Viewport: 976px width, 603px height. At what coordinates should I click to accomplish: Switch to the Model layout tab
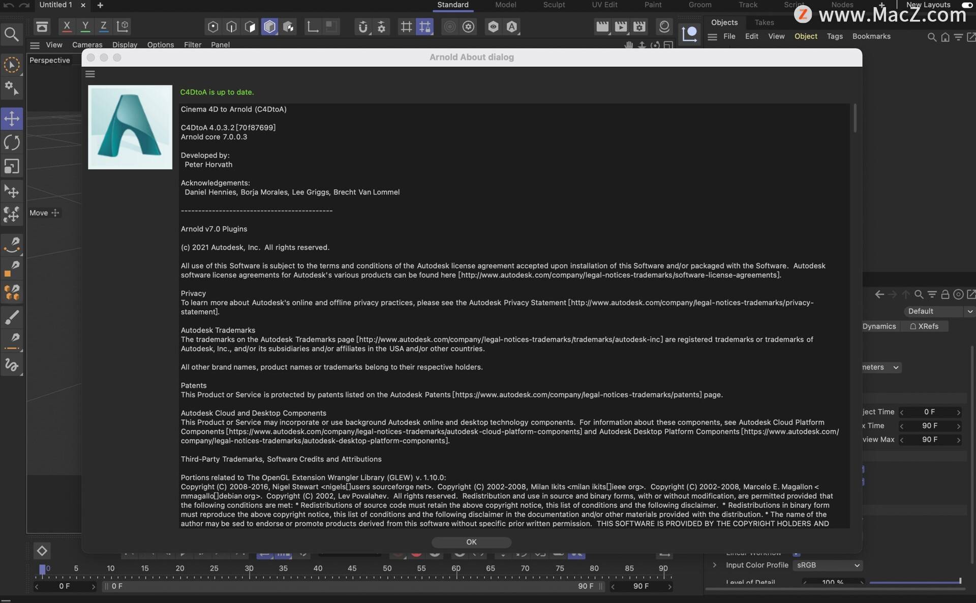pos(505,5)
